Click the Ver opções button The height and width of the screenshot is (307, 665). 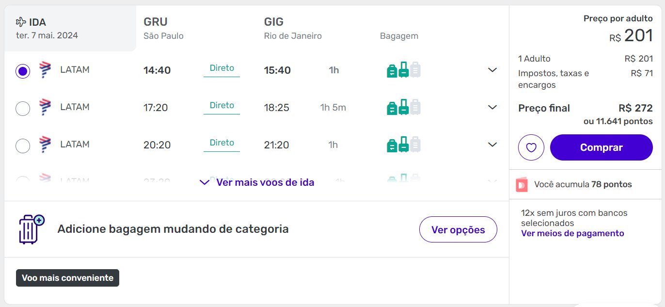pyautogui.click(x=458, y=229)
